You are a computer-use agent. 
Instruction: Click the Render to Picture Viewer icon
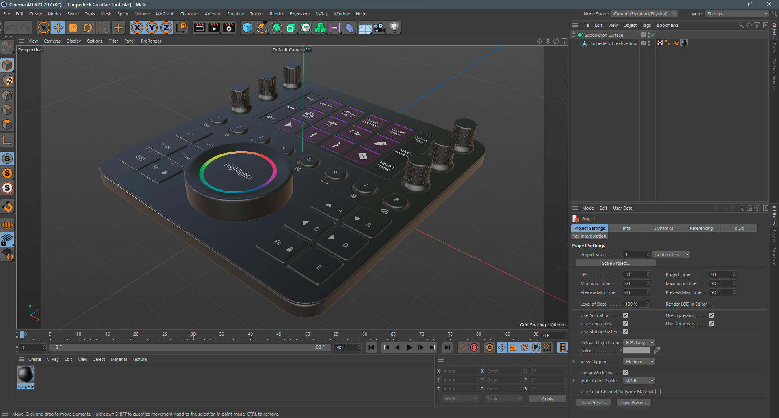point(214,28)
